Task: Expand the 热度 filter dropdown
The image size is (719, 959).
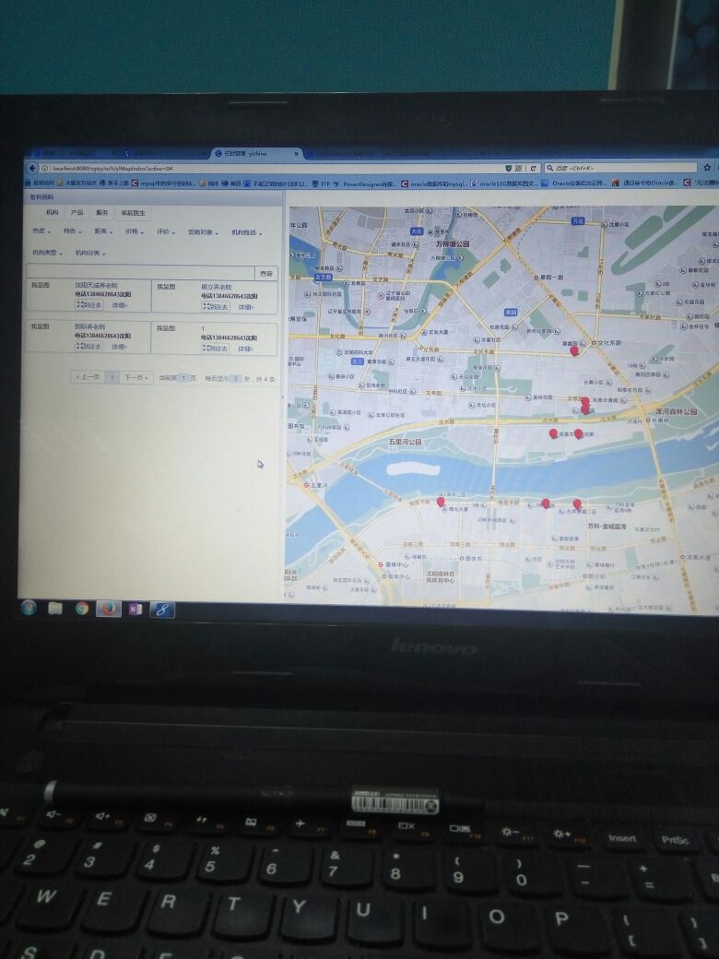Action: coord(40,231)
